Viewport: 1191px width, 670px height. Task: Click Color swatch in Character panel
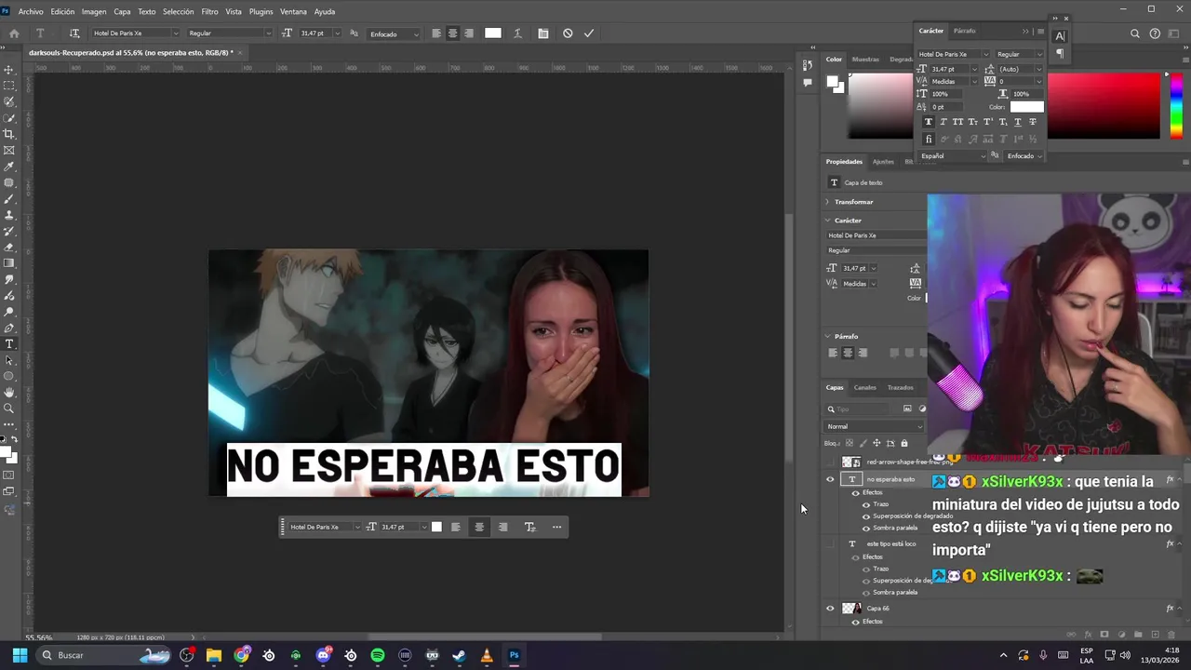1027,107
